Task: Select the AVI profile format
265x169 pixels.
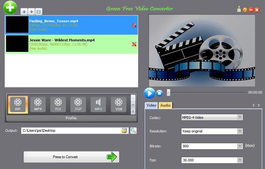Action: tap(18, 104)
